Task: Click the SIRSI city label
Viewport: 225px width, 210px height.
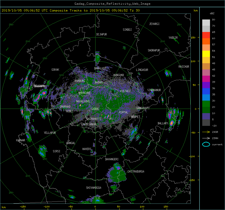Action: click(56, 151)
